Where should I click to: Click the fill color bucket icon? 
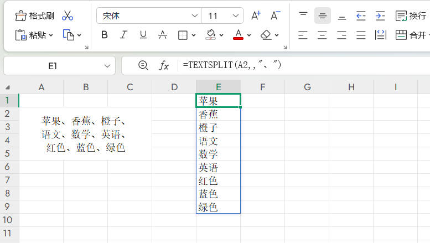(210, 35)
